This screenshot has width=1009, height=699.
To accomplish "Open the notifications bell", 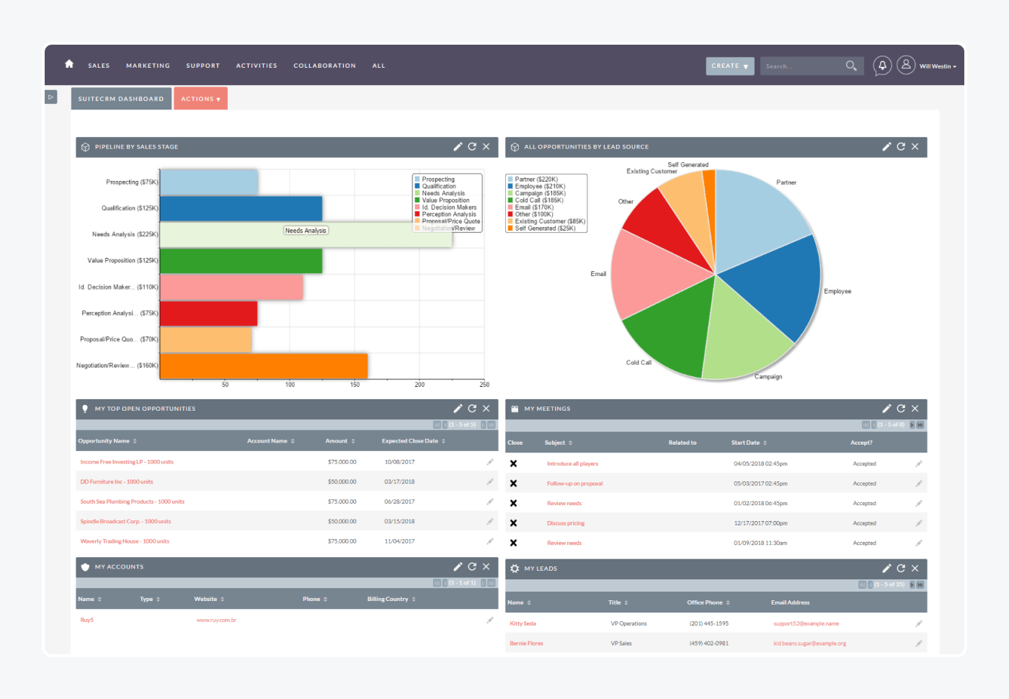I will tap(882, 66).
